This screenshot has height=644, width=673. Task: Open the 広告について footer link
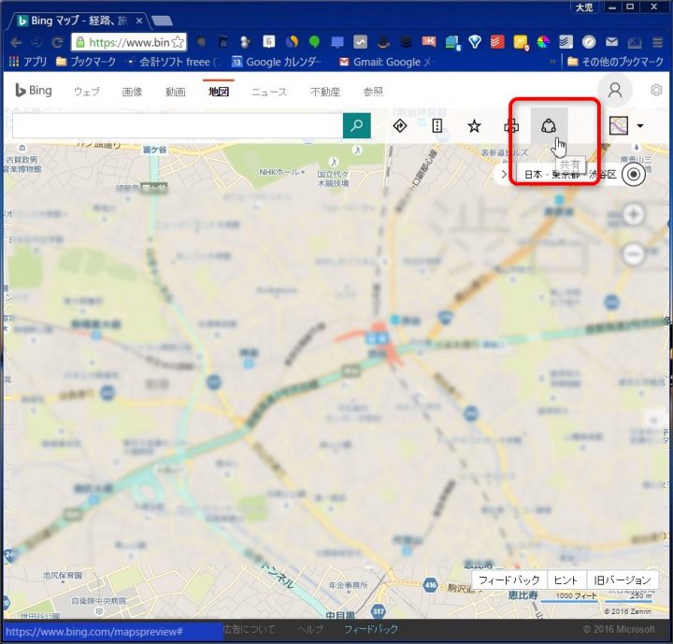click(249, 629)
